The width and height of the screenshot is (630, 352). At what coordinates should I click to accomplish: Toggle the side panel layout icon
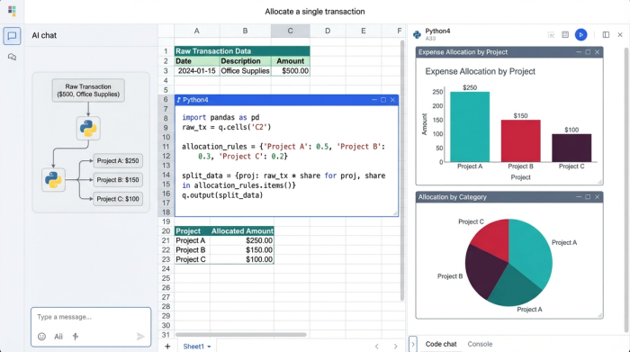[606, 35]
